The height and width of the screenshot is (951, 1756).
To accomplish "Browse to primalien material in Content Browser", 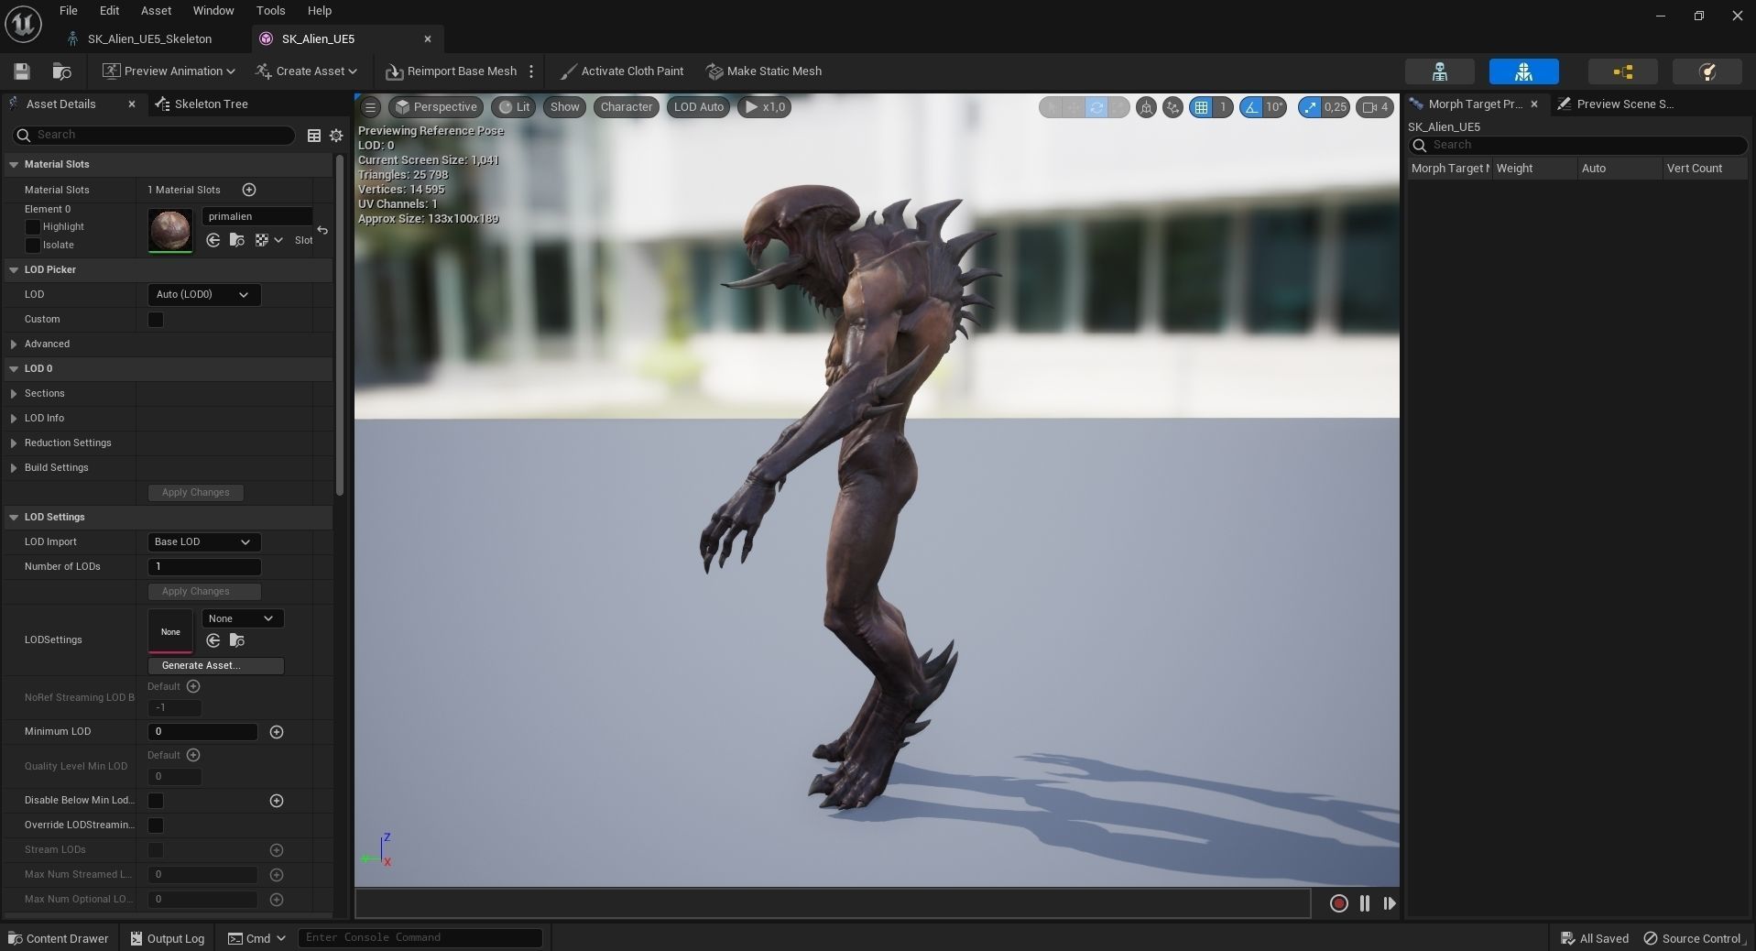I will [237, 240].
